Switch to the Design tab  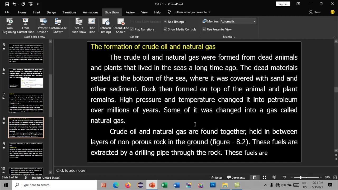click(x=51, y=12)
